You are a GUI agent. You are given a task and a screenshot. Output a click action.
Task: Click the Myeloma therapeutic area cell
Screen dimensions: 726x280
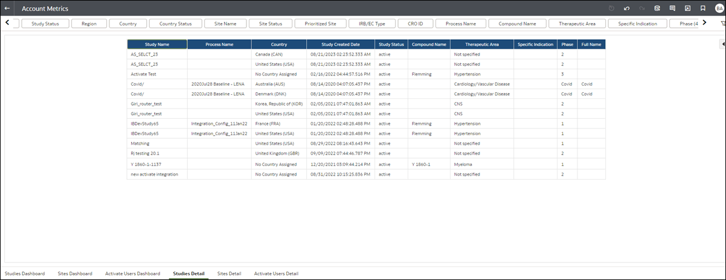coord(482,164)
